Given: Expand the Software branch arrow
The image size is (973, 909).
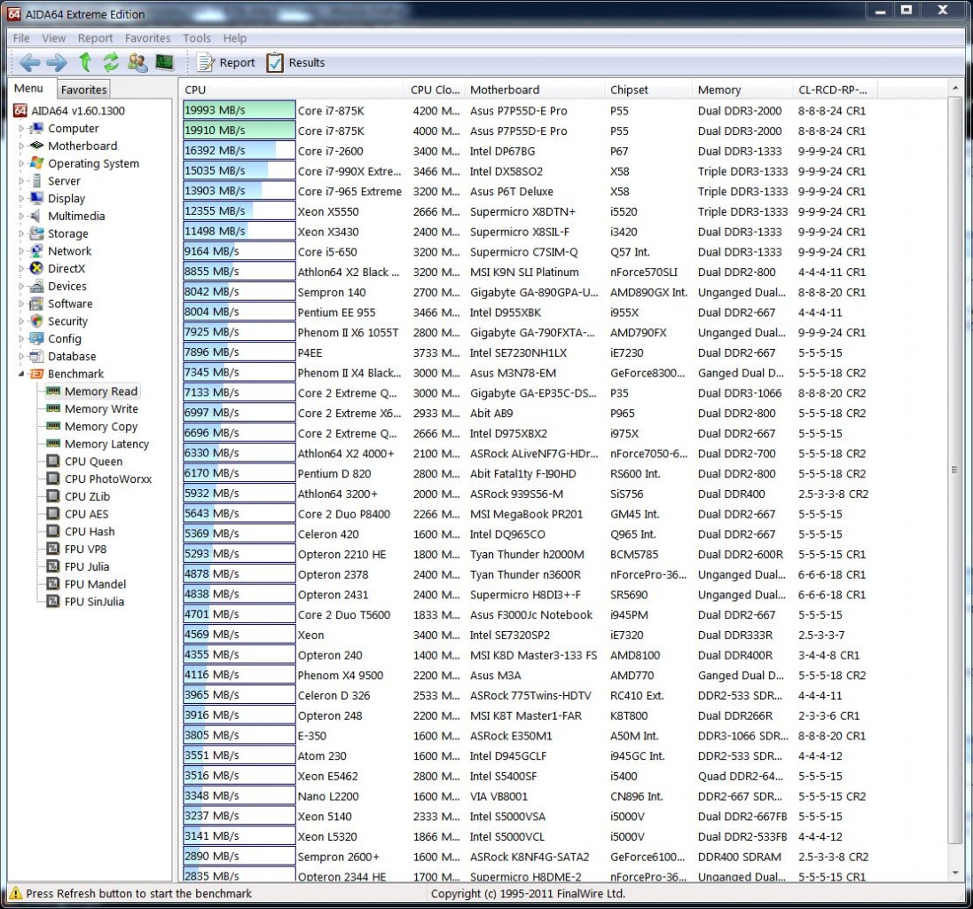Looking at the screenshot, I should [21, 304].
